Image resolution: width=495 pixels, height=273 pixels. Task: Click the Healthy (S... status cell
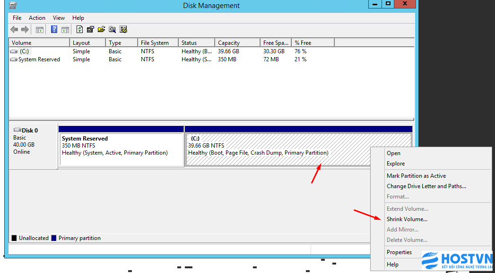(197, 59)
